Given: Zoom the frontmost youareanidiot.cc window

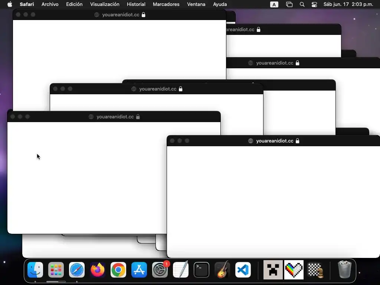Looking at the screenshot, I should (187, 141).
